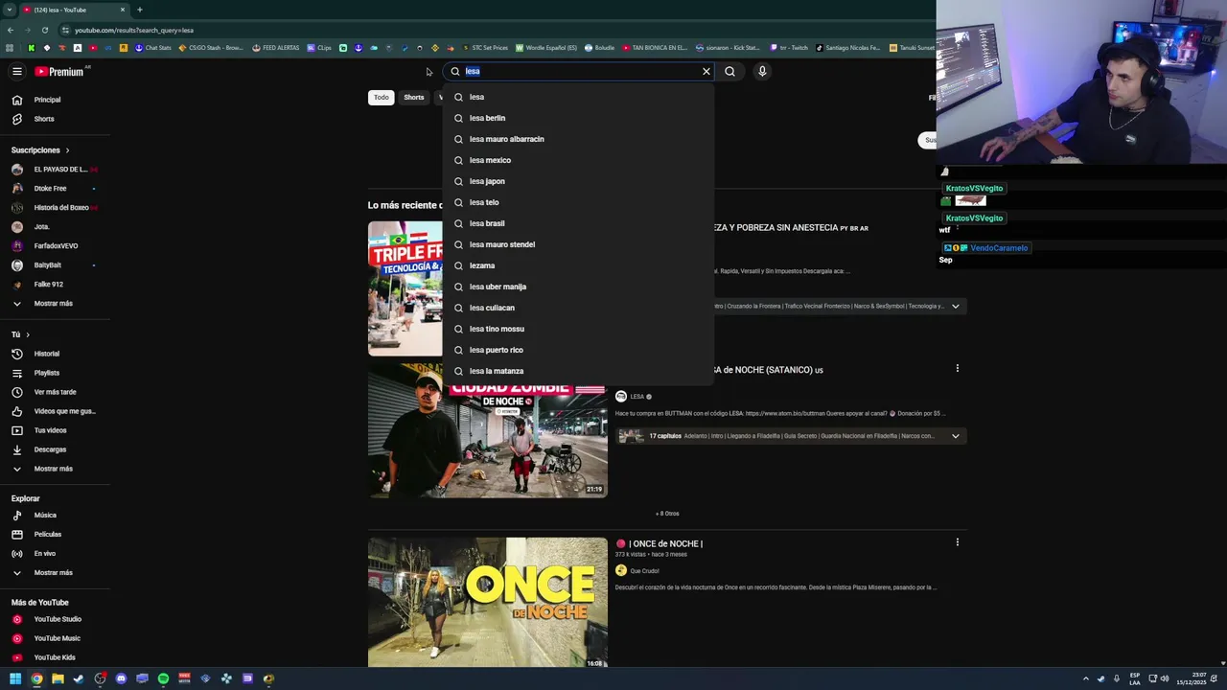Open the EL PAYASO DE L... subscription
This screenshot has height=690, width=1227.
pyautogui.click(x=55, y=170)
